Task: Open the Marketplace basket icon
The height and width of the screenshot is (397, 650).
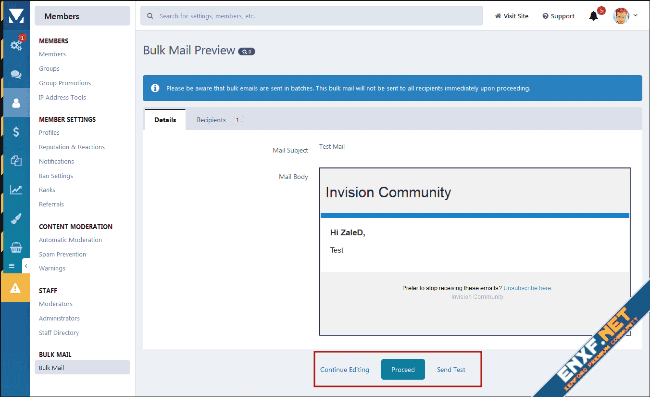Action: tap(16, 248)
